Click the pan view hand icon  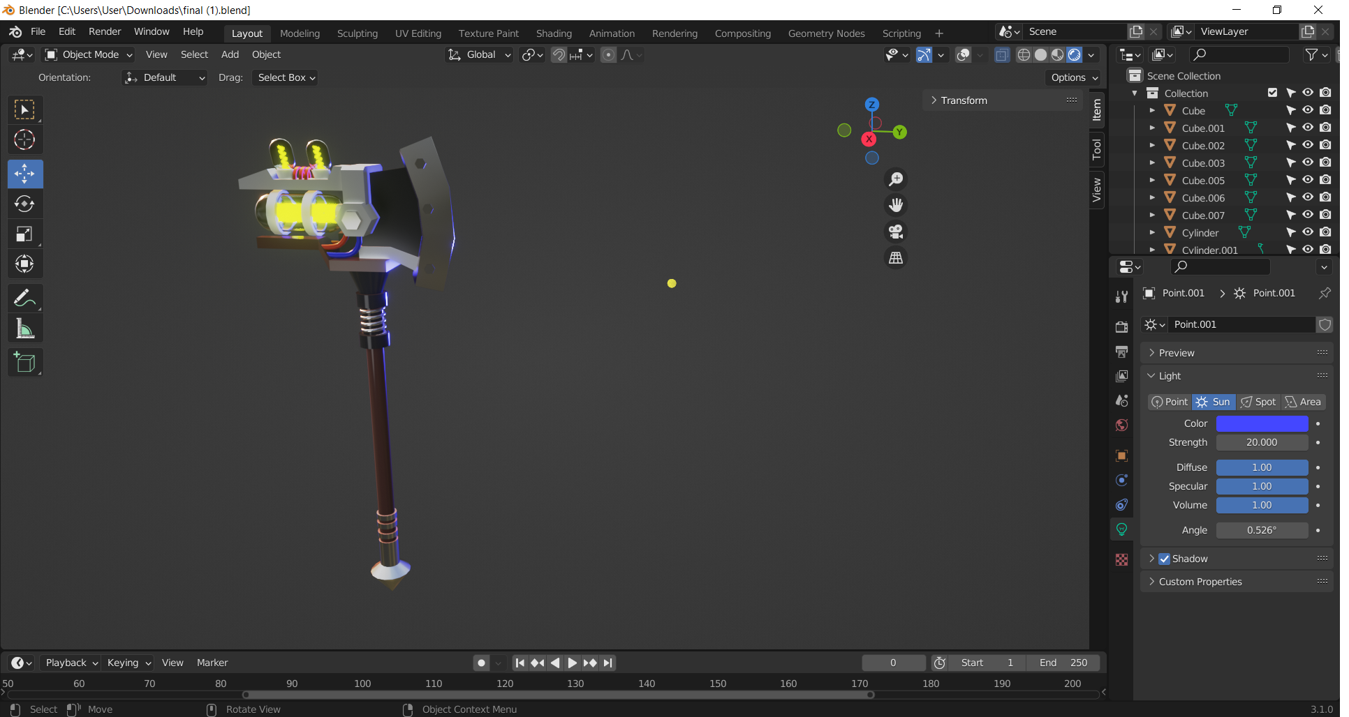(896, 205)
